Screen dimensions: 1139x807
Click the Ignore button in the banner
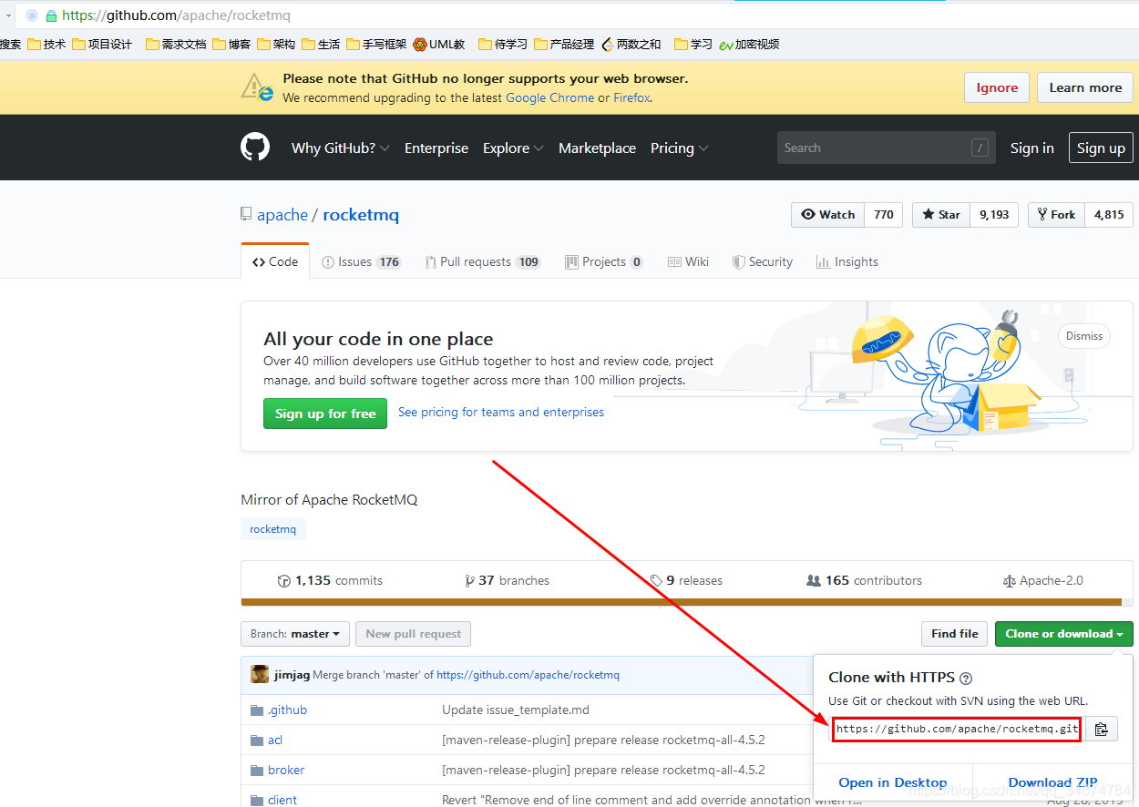(997, 87)
